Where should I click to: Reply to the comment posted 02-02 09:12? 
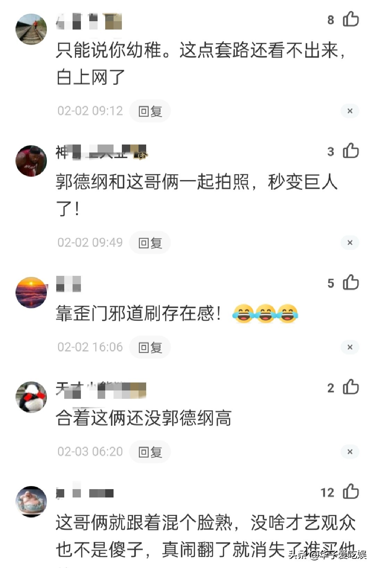click(x=150, y=111)
